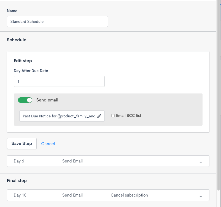This screenshot has width=221, height=207.
Task: Click the Day After Due Date input
Action: (x=59, y=81)
